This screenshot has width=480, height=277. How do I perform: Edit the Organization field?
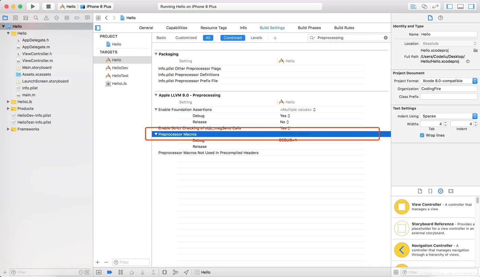448,89
